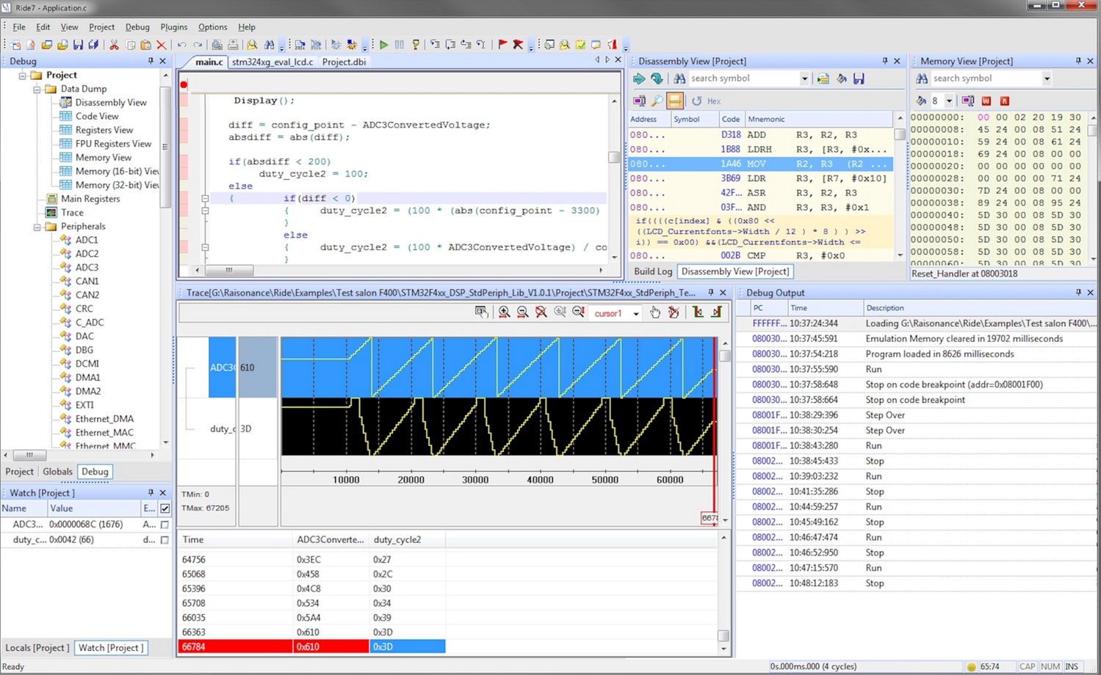Click the binoculars Find icon in the main toolbar

tap(270, 45)
